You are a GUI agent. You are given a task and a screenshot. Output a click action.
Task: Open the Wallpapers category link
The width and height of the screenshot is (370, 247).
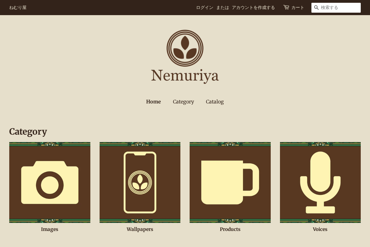click(x=140, y=229)
